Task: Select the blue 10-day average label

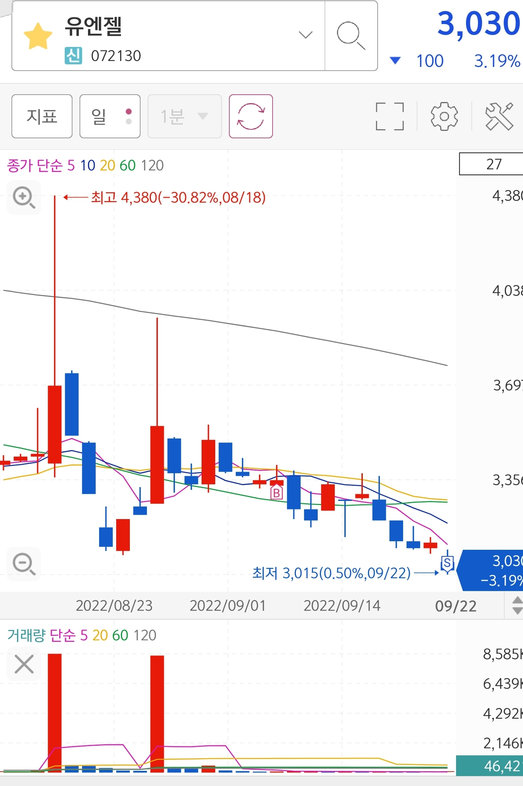Action: tap(88, 165)
